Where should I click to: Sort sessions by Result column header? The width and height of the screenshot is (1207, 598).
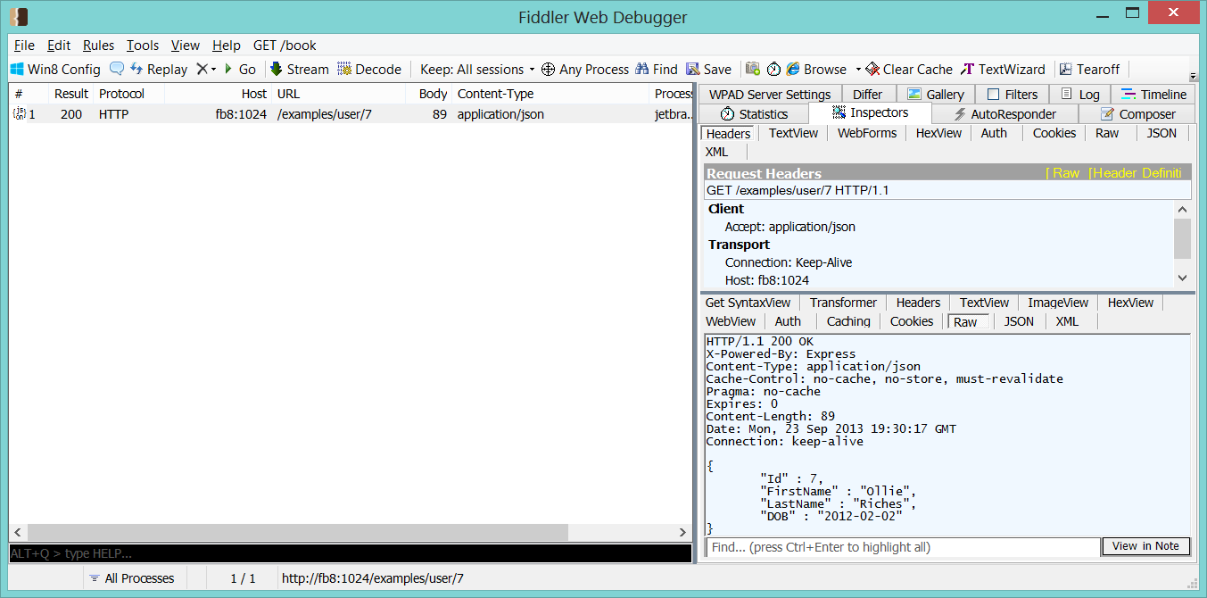pyautogui.click(x=70, y=94)
